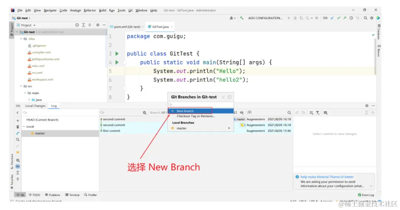Click the Git Rollback icon in toolbar
Screen dimensions: 400x210
point(358,18)
